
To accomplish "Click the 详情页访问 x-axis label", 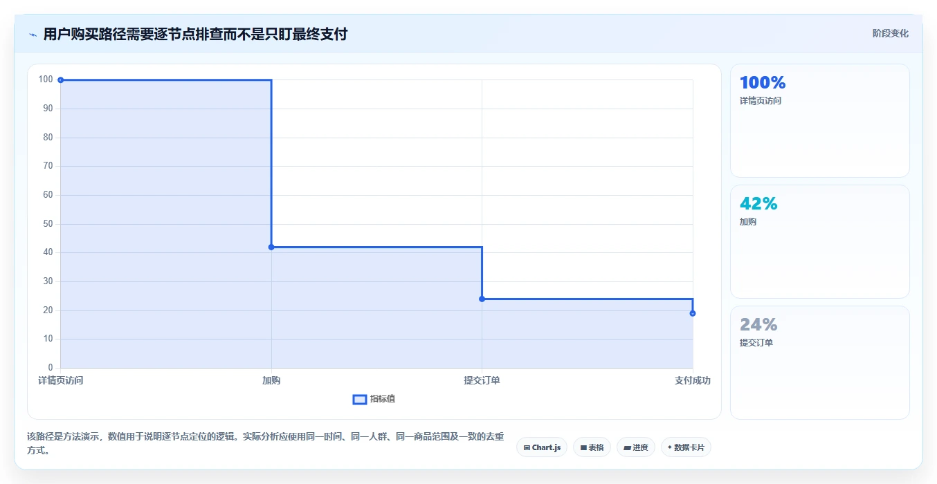I will click(x=61, y=380).
